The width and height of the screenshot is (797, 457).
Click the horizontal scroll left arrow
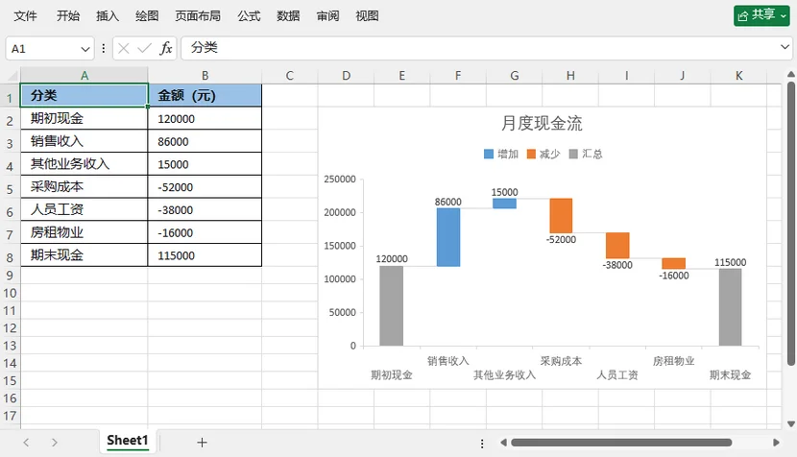coord(503,443)
